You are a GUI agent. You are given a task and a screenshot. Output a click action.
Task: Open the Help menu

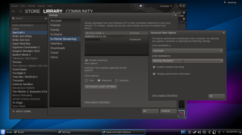pos(50,6)
